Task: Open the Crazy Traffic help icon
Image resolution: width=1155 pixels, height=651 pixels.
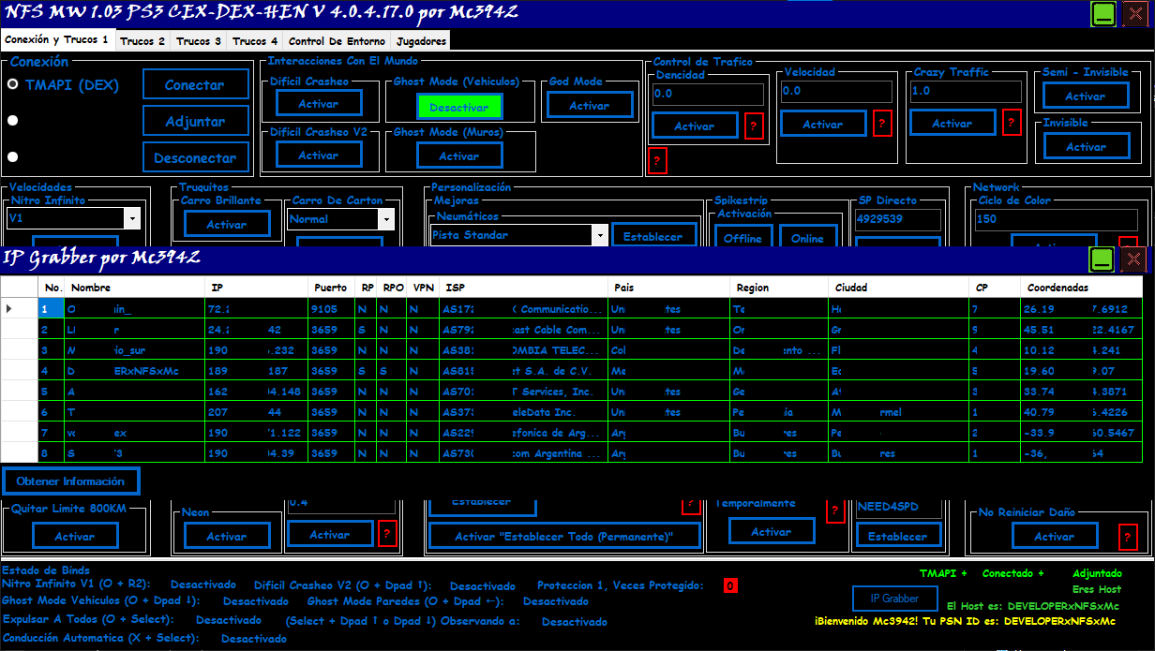Action: [1011, 123]
